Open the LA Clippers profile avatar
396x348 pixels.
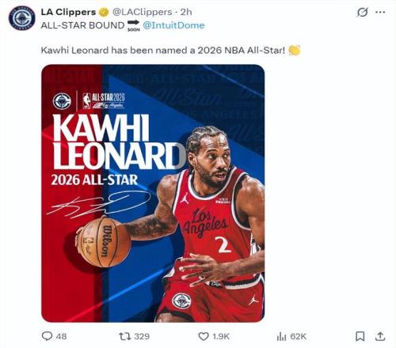click(x=21, y=18)
